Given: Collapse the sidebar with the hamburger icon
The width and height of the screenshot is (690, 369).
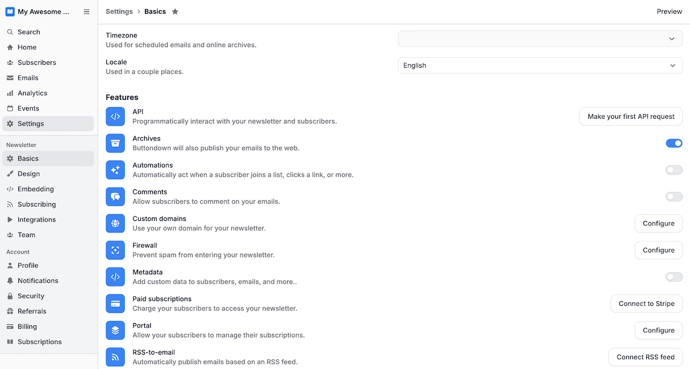Looking at the screenshot, I should 87,11.
